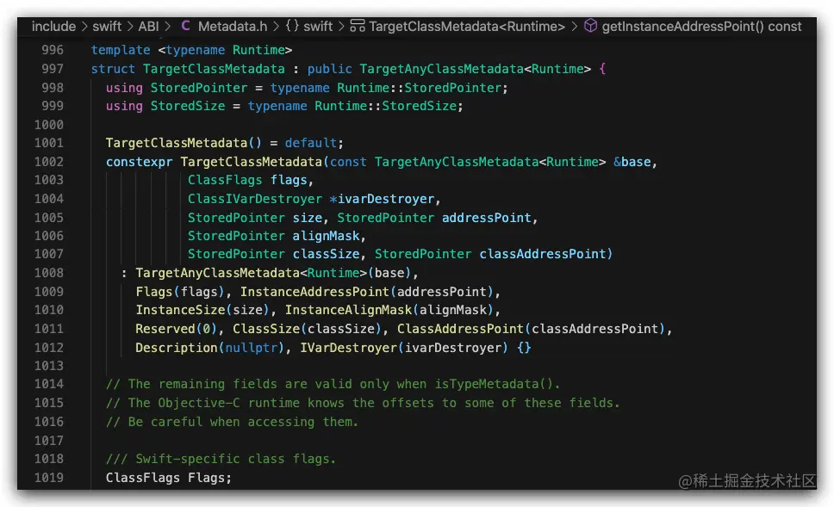
Task: Click 'TargetAnyClassMetadata<Runtime>(base)' on line 1008
Action: click(x=273, y=273)
